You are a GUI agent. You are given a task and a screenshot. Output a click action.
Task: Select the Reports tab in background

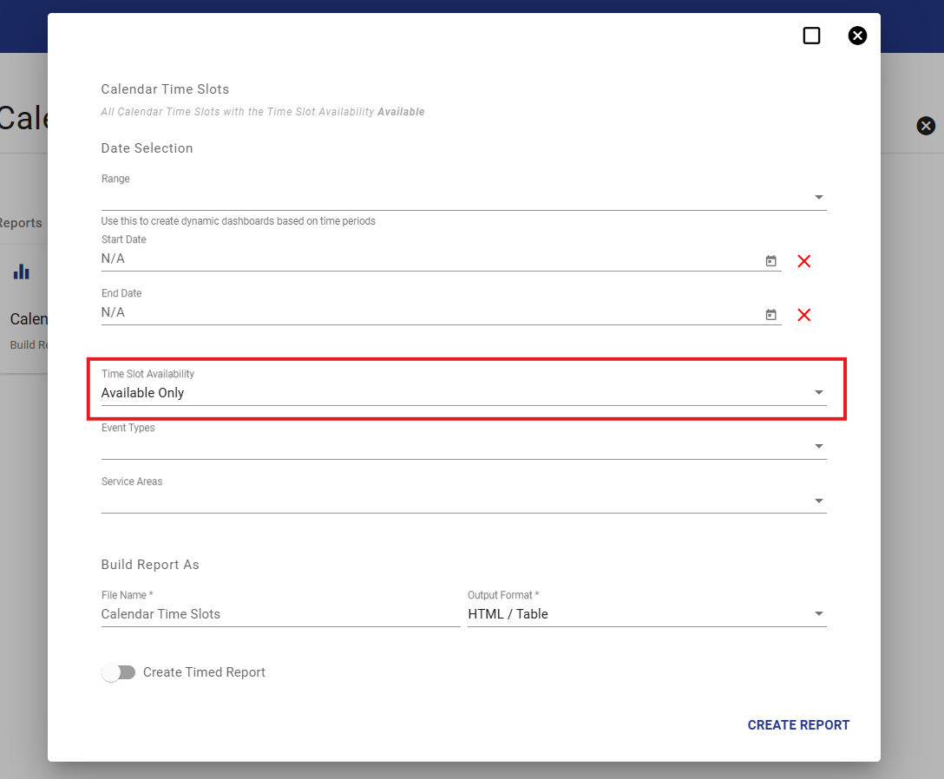click(x=22, y=223)
